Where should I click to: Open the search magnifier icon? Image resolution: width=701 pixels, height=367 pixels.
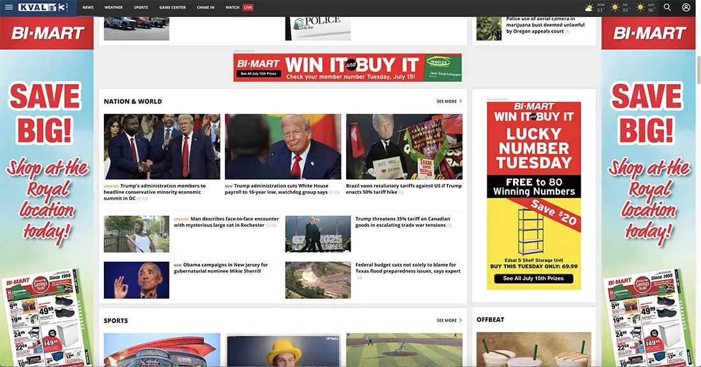(x=667, y=7)
